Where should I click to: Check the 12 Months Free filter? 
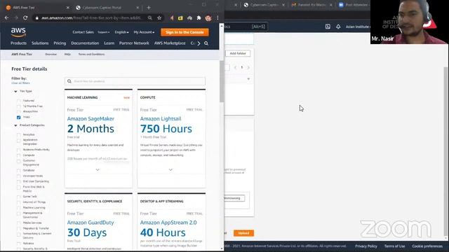(19, 106)
